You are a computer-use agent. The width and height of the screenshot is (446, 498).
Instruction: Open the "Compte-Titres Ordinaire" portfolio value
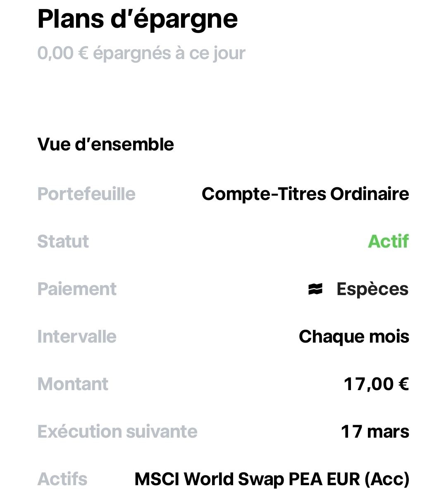click(305, 194)
